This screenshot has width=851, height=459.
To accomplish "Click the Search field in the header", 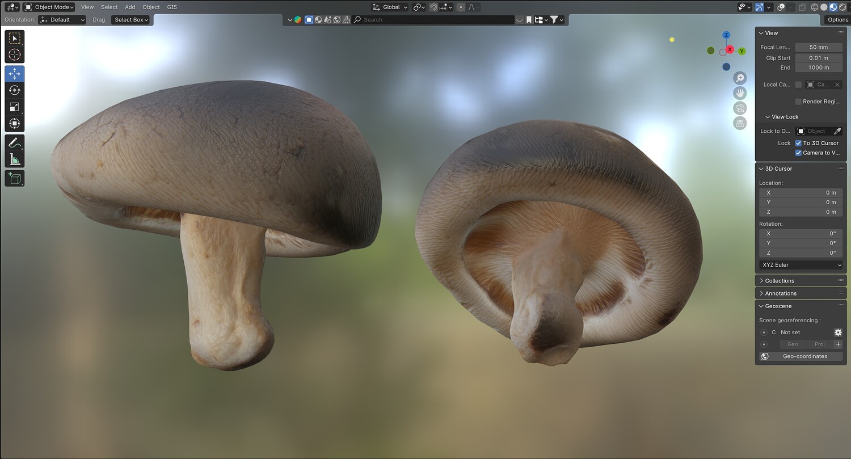I will (x=433, y=20).
